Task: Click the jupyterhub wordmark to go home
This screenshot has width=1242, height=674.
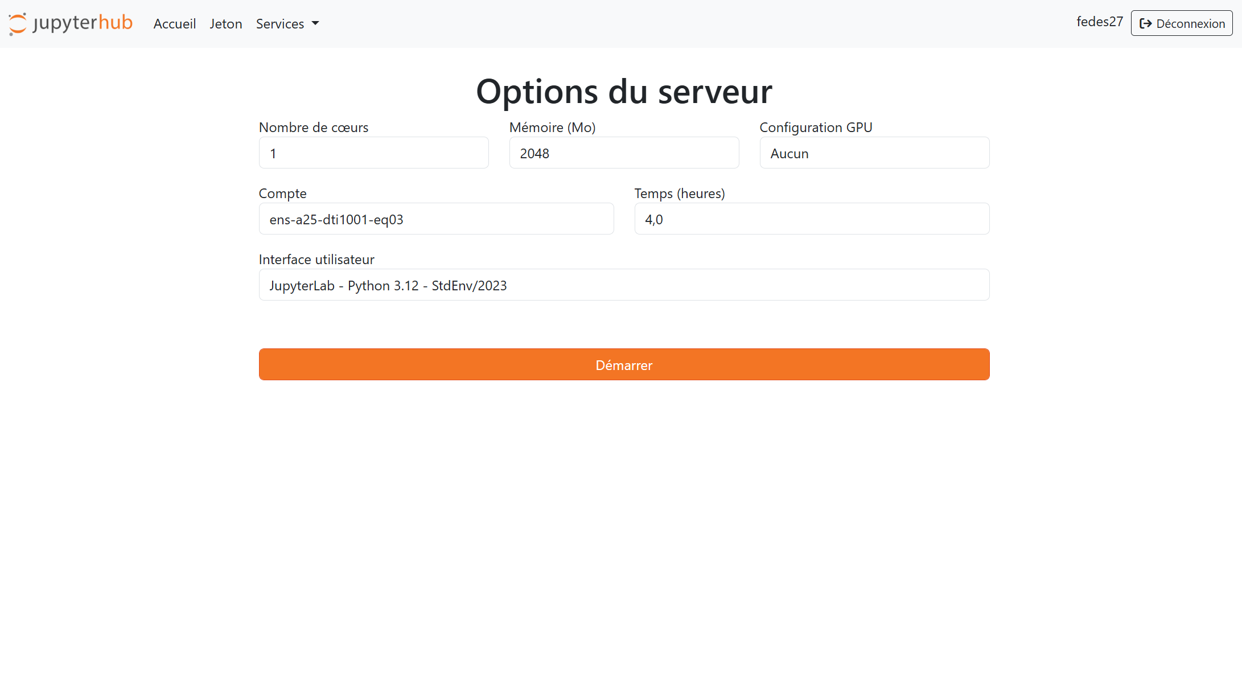Action: point(83,23)
